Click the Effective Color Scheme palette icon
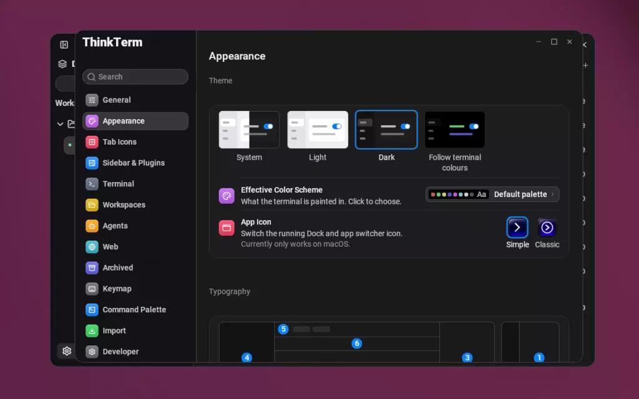 (227, 196)
